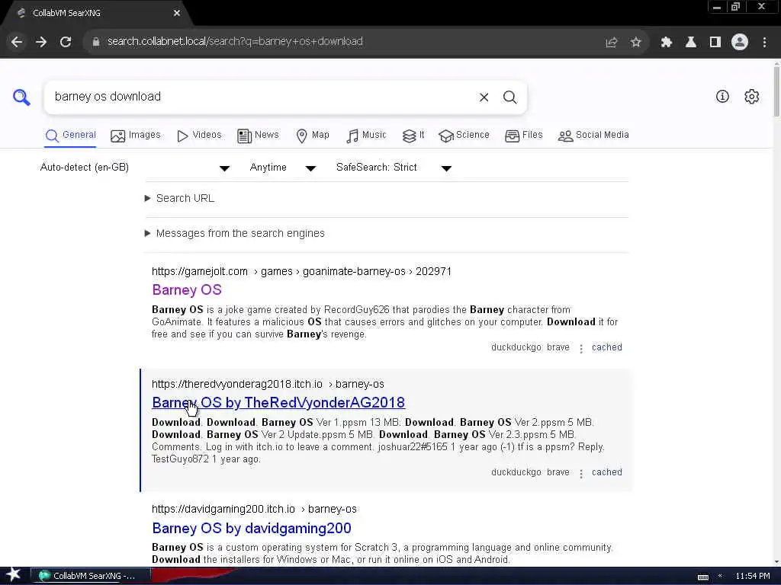Open the Barney OS gamejolt result link

[x=187, y=290]
